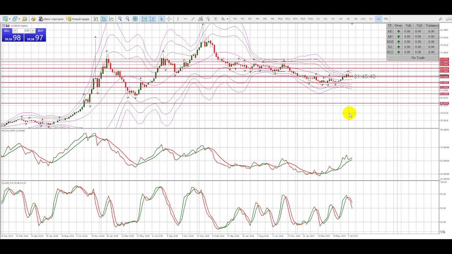The width and height of the screenshot is (452, 254).
Task: Click the RSI indicator label
Action: pos(13,131)
